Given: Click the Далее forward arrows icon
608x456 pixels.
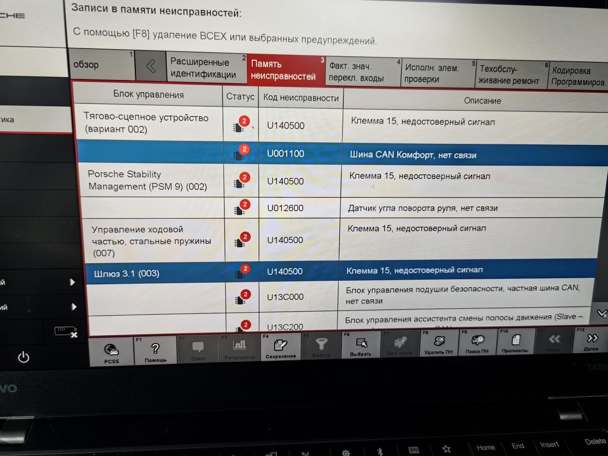Looking at the screenshot, I should pos(591,339).
